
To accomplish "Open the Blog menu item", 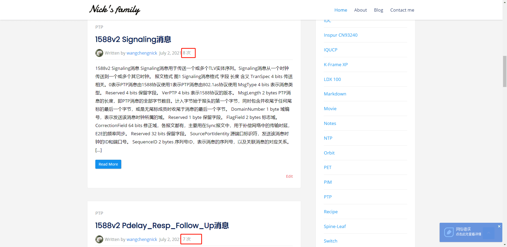I will (378, 10).
